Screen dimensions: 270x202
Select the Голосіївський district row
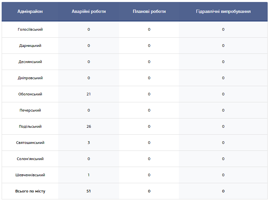point(30,30)
